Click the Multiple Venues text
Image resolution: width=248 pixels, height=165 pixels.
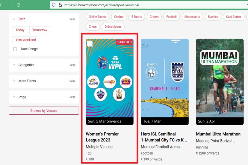pos(99,147)
